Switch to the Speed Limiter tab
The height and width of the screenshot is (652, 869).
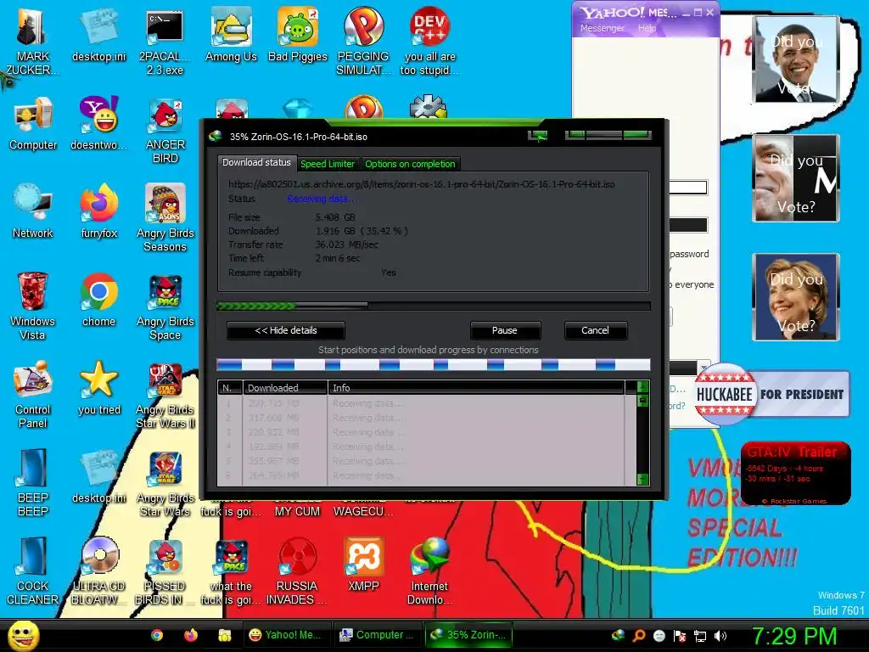tap(327, 164)
